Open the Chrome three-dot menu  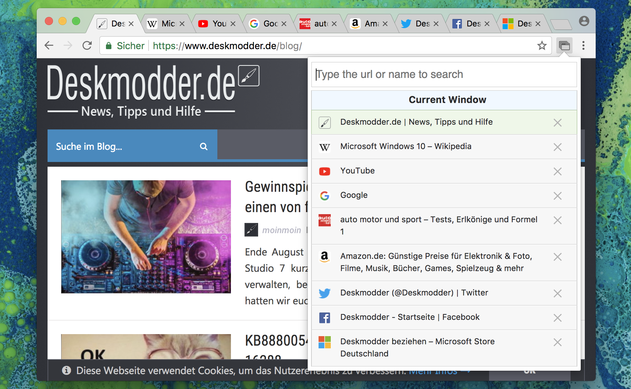tap(583, 45)
